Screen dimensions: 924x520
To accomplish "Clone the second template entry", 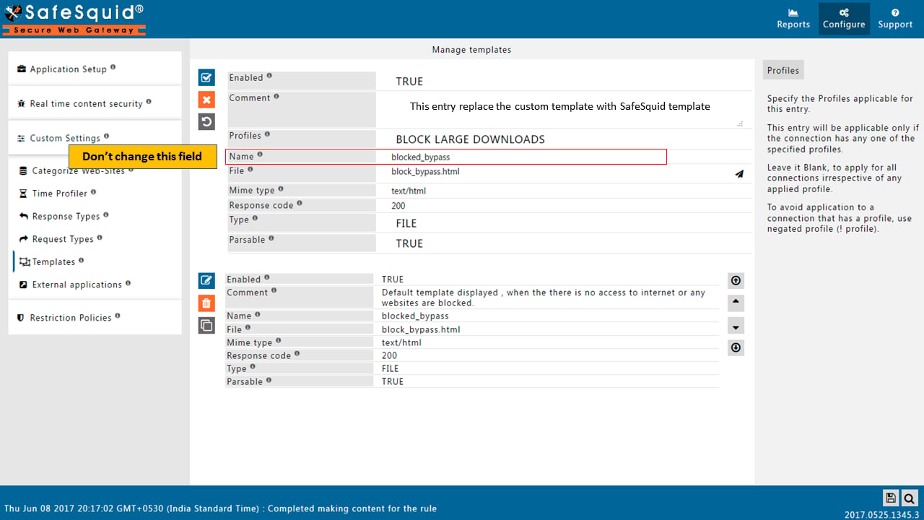I will pos(206,326).
